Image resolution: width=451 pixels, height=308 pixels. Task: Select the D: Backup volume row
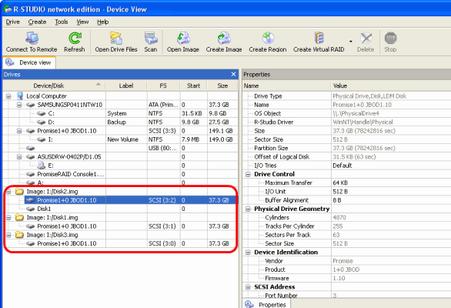(121, 122)
